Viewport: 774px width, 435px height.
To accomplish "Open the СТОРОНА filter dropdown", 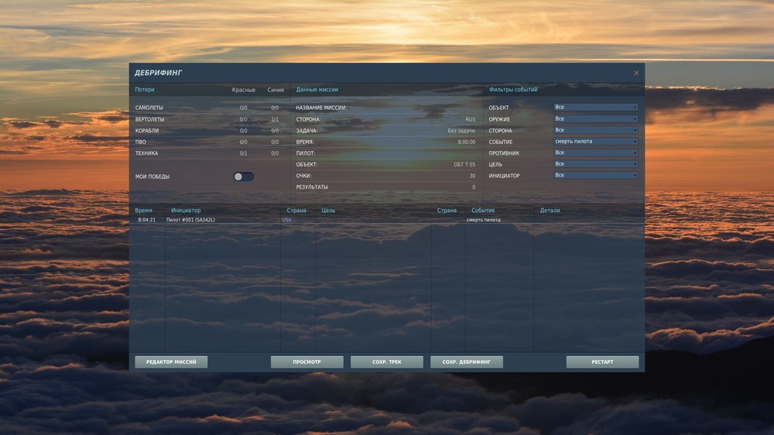I will point(595,130).
